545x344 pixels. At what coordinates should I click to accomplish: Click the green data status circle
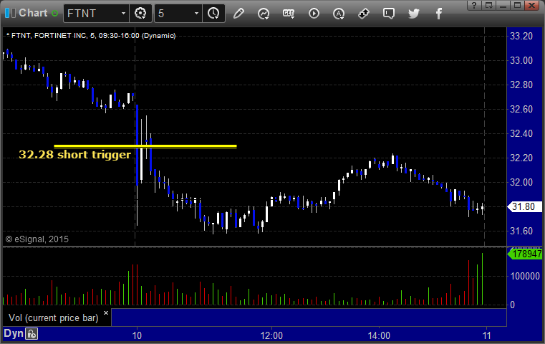[x=54, y=14]
